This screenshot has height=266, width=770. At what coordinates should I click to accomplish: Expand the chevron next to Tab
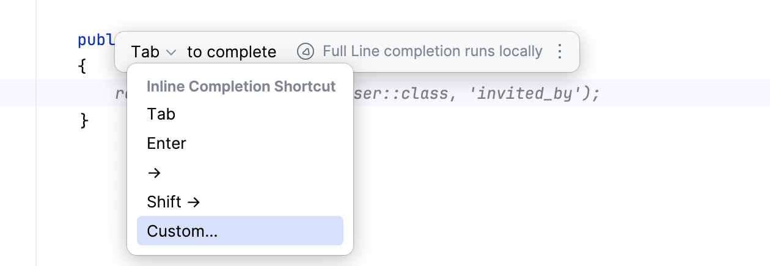(x=171, y=52)
